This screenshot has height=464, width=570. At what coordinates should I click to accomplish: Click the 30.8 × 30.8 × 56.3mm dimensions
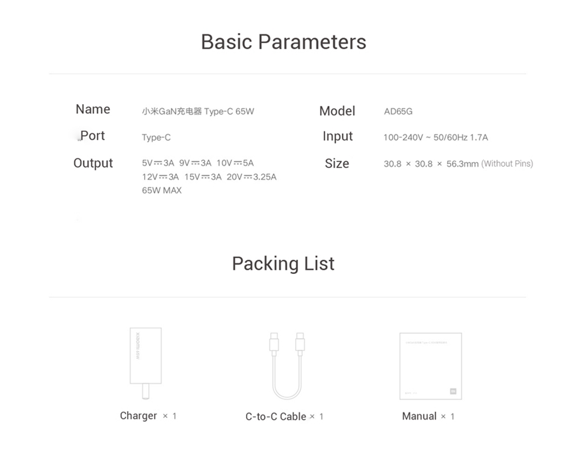431,164
